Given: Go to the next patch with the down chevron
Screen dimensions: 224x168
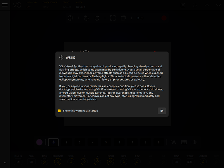Looking at the screenshot, I should pyautogui.click(x=218, y=5).
